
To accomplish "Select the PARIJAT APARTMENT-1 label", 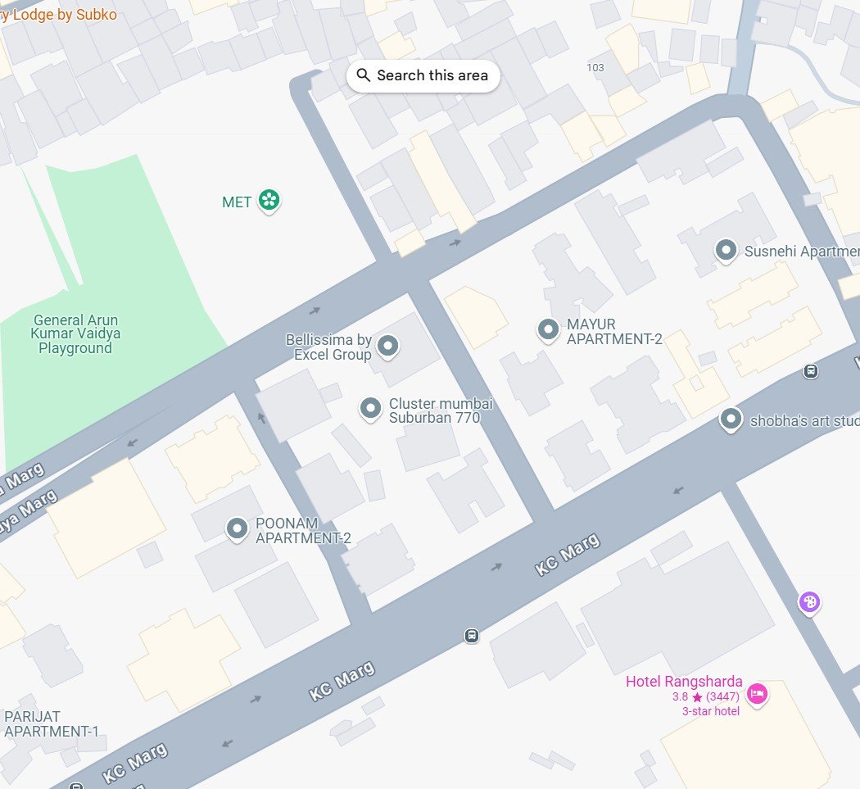I will click(52, 723).
